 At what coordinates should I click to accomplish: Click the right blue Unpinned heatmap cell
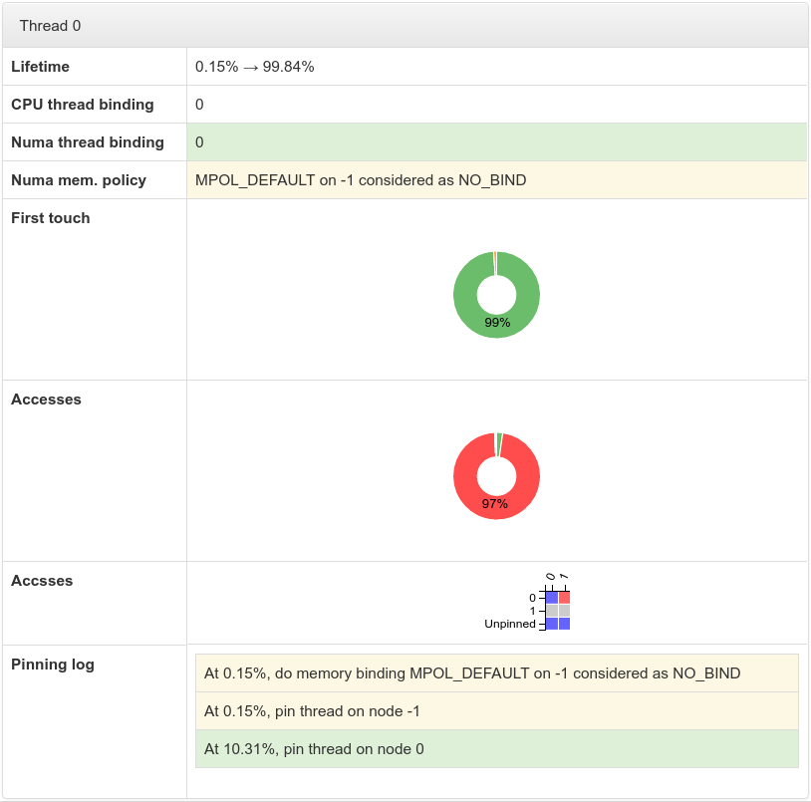(564, 624)
